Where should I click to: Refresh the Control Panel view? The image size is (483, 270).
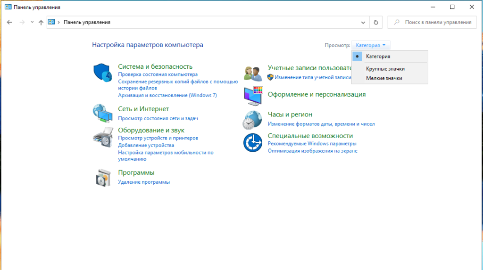376,22
